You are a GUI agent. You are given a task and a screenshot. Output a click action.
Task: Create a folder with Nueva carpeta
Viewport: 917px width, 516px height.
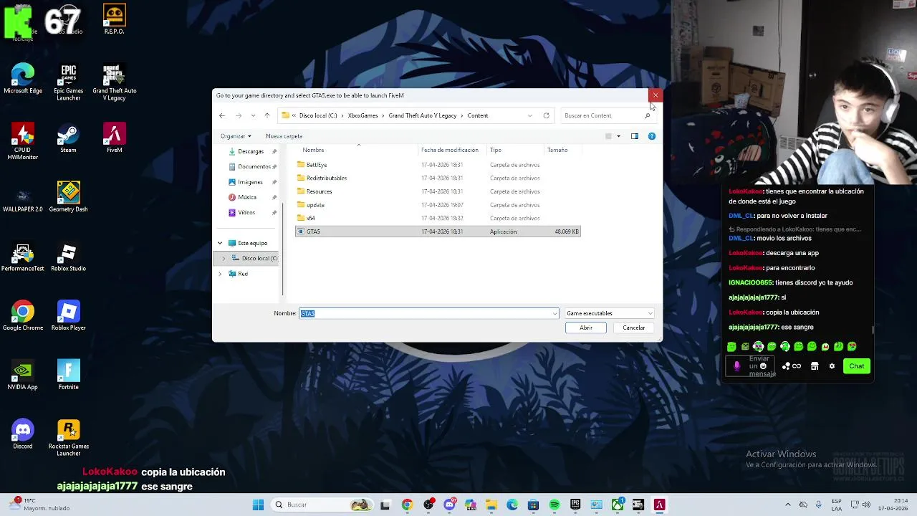(x=284, y=136)
